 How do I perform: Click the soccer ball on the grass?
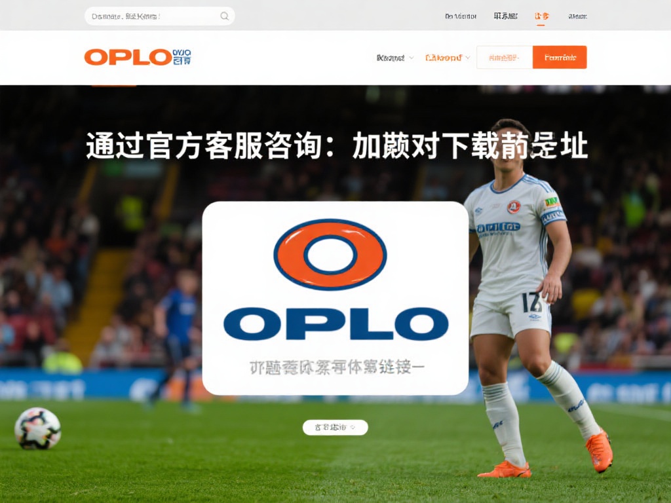coord(37,428)
